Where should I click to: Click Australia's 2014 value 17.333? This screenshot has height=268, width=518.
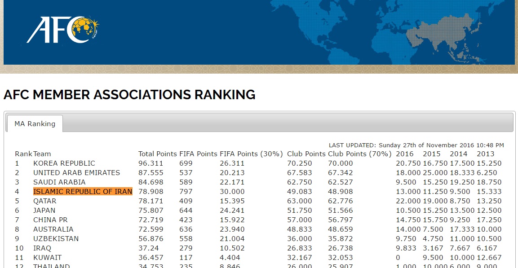coord(462,229)
